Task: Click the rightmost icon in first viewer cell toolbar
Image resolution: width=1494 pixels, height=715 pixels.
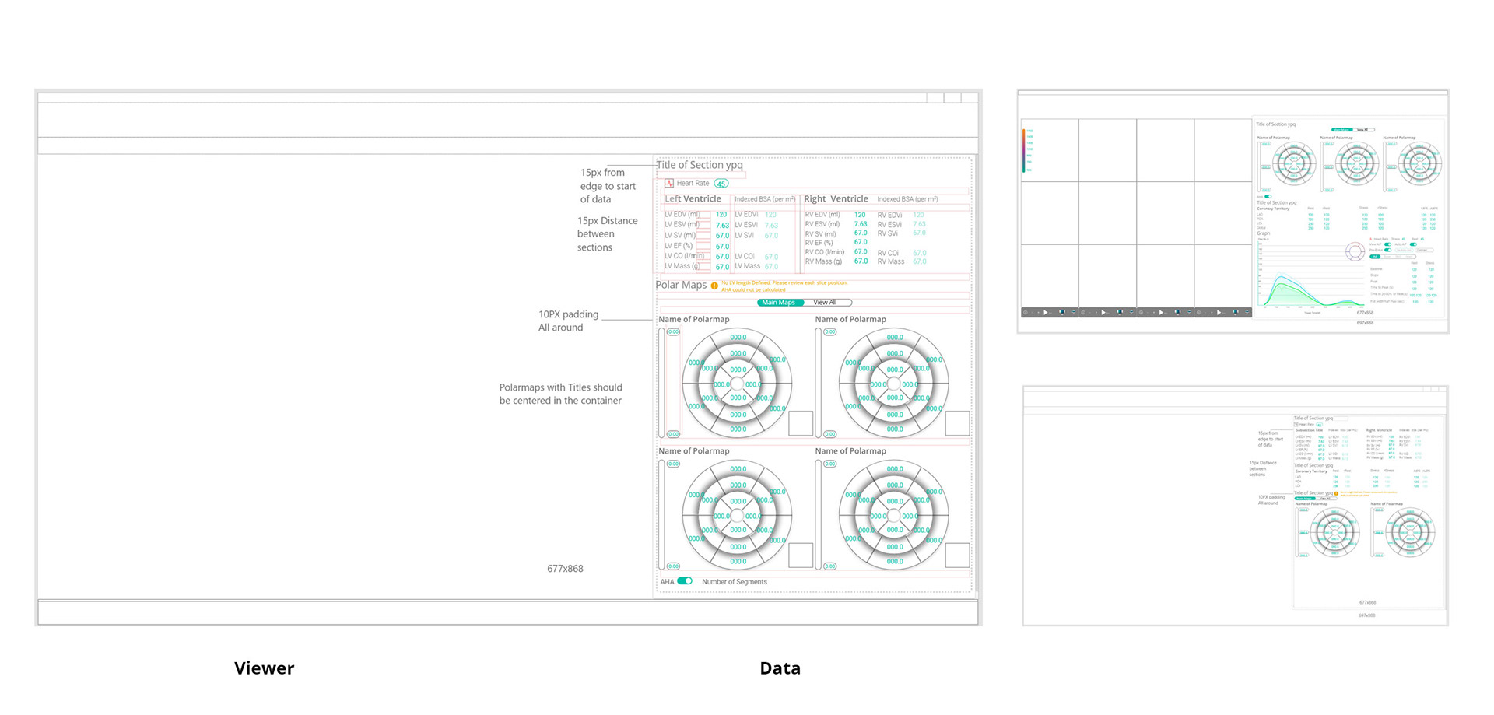Action: (x=1074, y=312)
